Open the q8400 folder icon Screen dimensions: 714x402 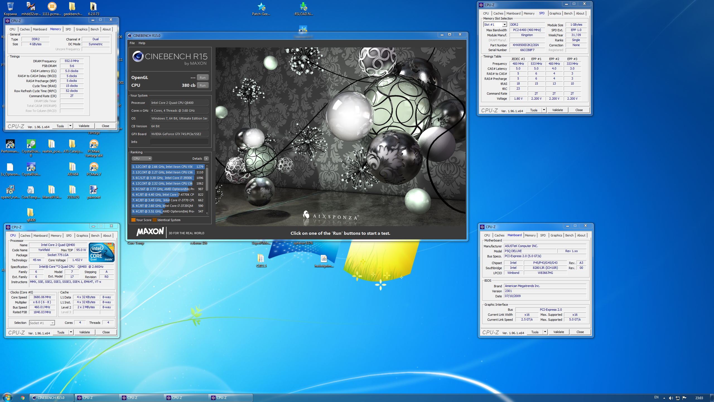coord(31,215)
